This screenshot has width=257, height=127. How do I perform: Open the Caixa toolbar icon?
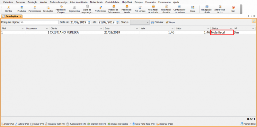[193, 9]
